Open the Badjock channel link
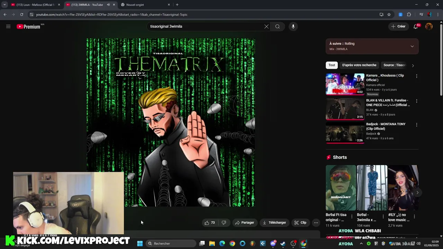443x249 pixels. 371,134
